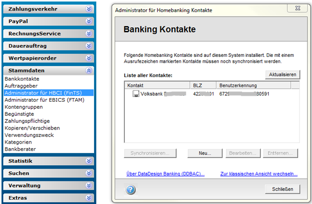The height and width of the screenshot is (204, 312).
Task: Follow Zur klassischen Ansicht wechseln link
Action: 259,174
